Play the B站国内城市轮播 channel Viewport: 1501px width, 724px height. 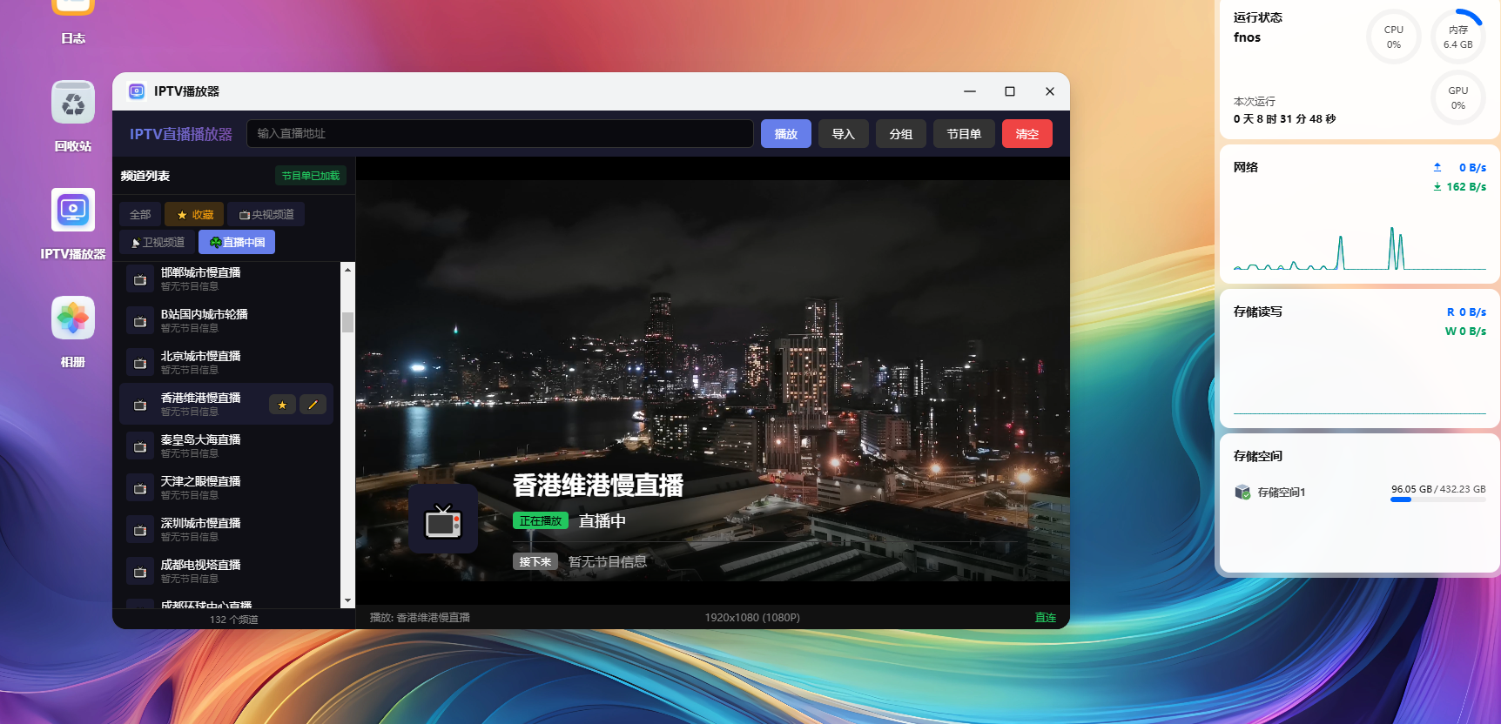click(204, 314)
